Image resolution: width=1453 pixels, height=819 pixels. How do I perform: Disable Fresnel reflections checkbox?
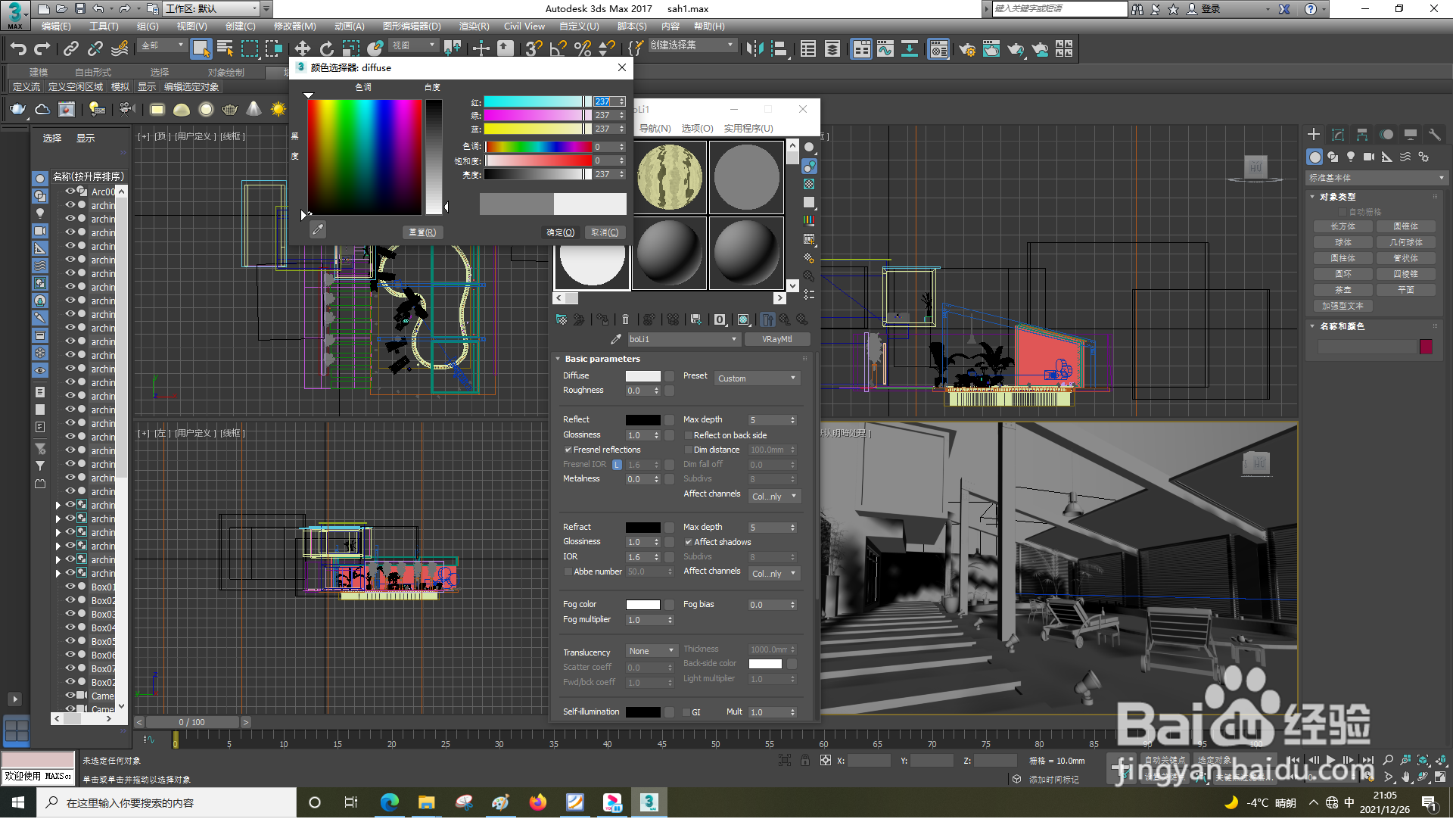pos(568,450)
